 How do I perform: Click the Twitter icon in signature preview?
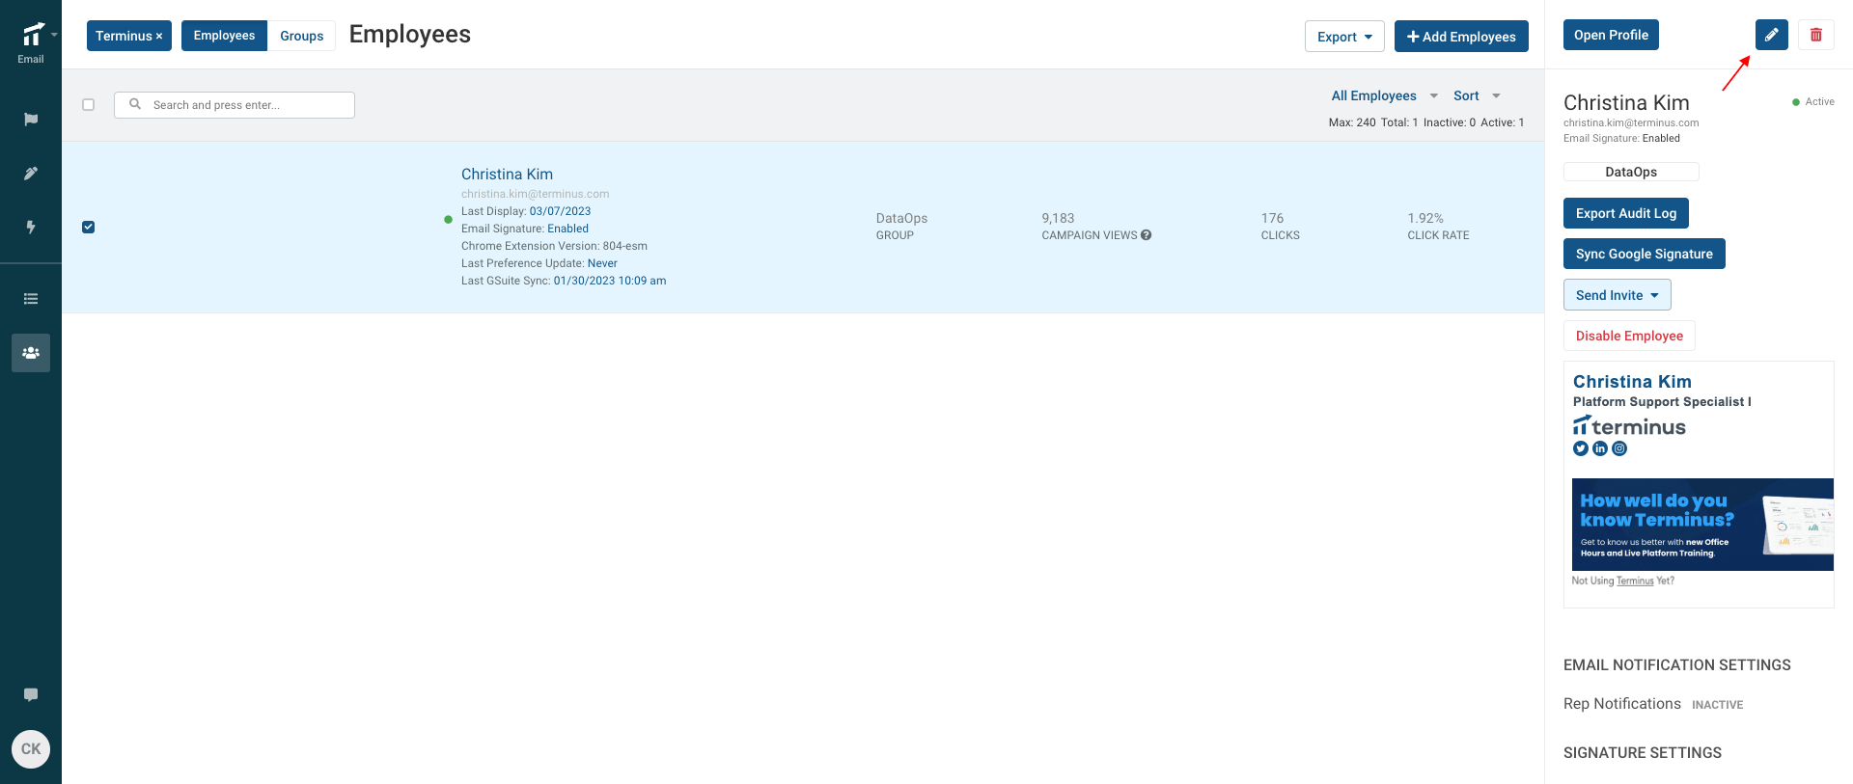[1581, 448]
